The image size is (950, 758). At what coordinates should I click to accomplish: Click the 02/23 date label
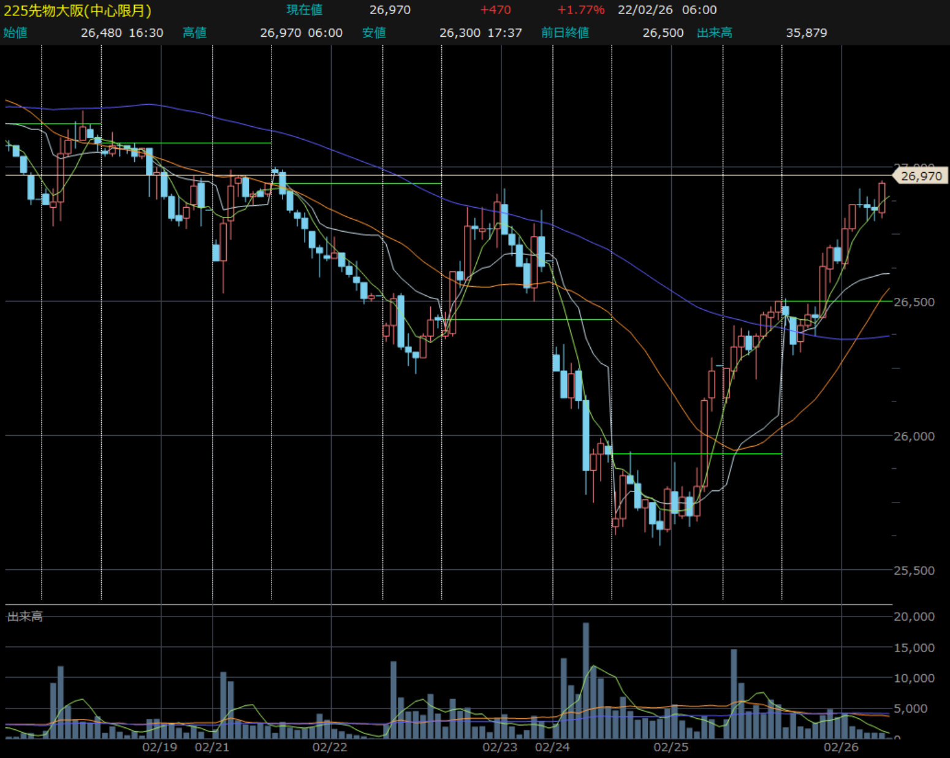pyautogui.click(x=500, y=747)
